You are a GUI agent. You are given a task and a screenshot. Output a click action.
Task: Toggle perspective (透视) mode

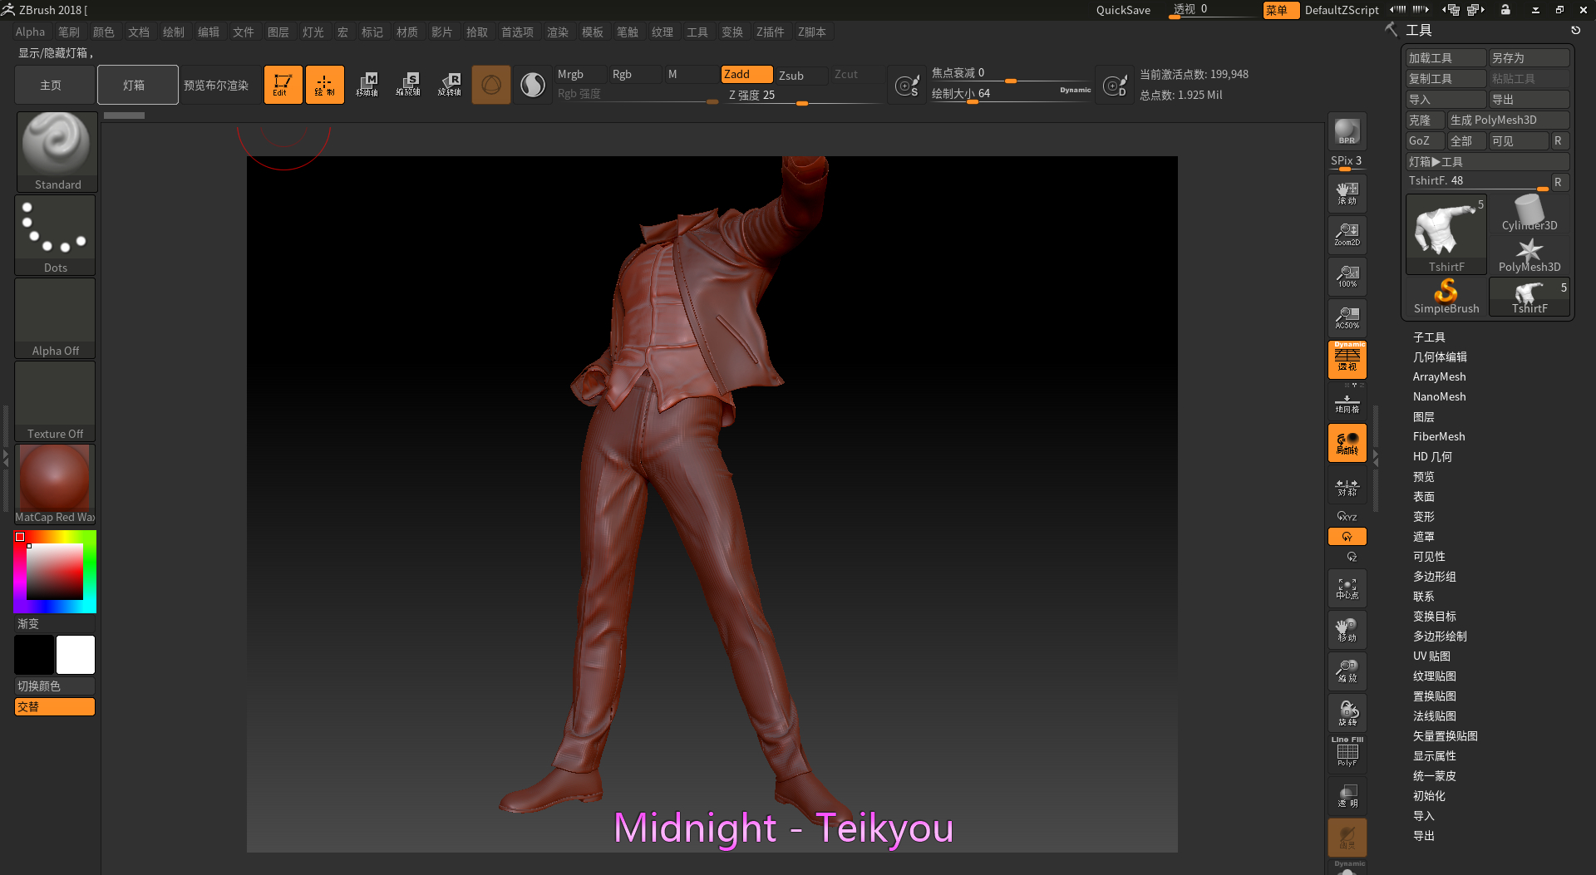(1347, 359)
